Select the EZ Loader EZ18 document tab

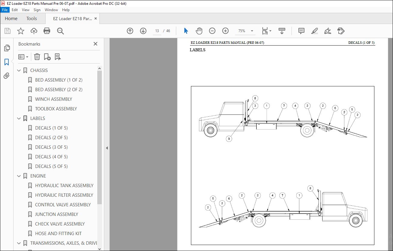click(72, 19)
